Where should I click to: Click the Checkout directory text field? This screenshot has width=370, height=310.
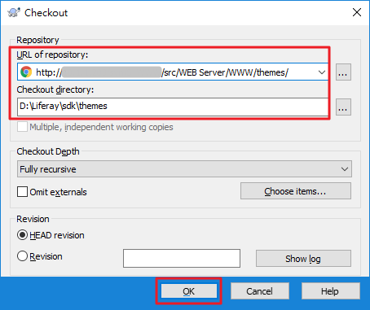click(x=173, y=107)
